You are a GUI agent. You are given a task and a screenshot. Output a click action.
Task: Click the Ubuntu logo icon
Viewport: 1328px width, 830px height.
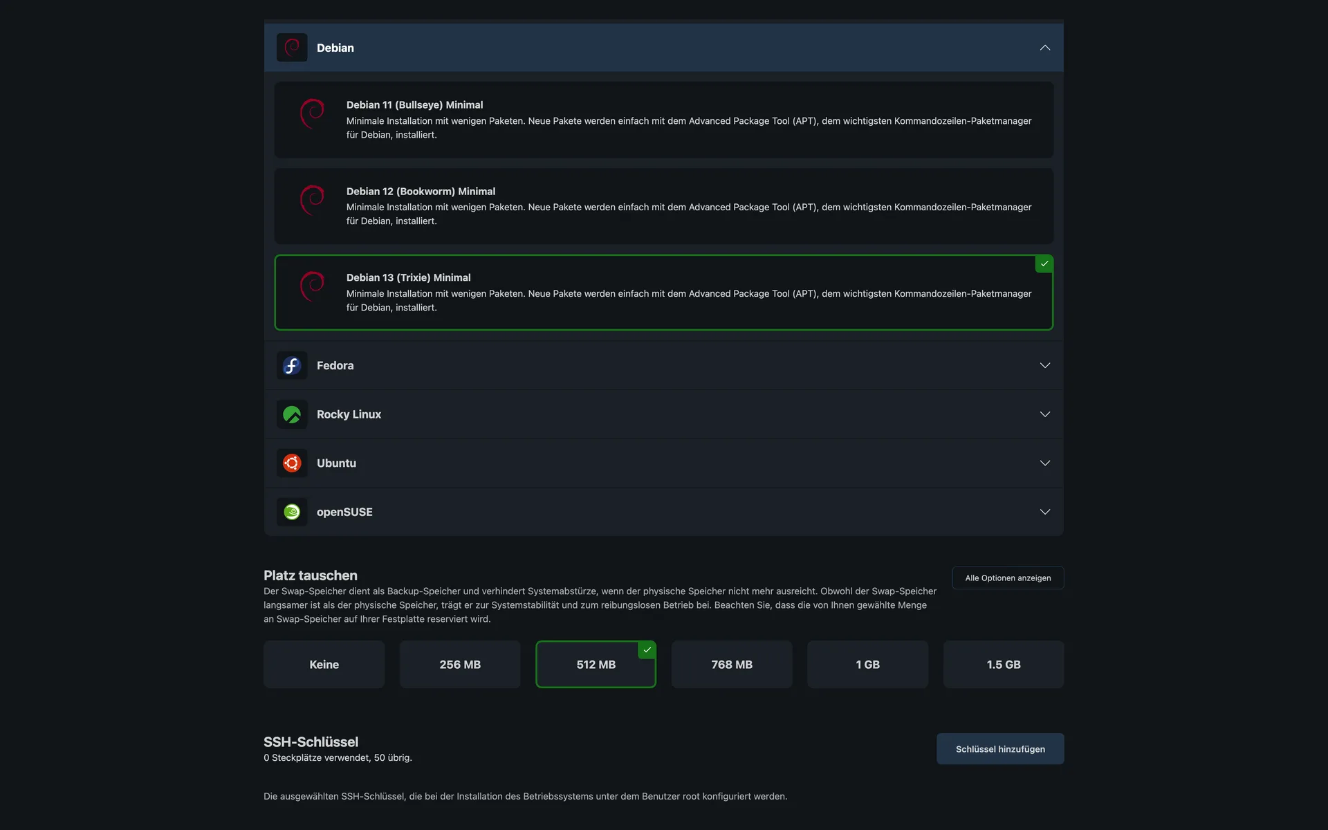coord(292,463)
